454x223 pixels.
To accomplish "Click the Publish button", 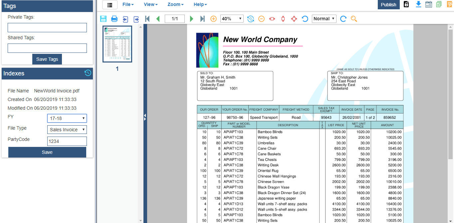I will click(388, 5).
